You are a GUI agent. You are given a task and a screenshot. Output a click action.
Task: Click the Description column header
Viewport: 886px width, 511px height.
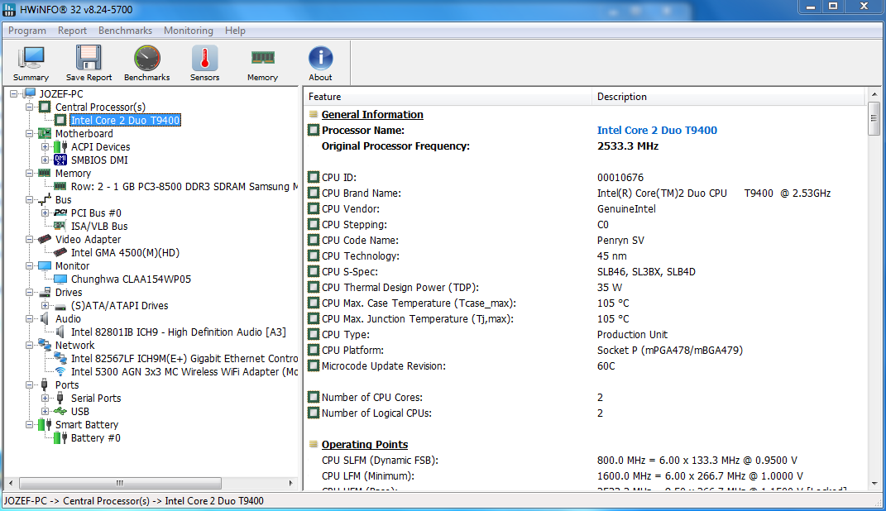[x=728, y=97]
